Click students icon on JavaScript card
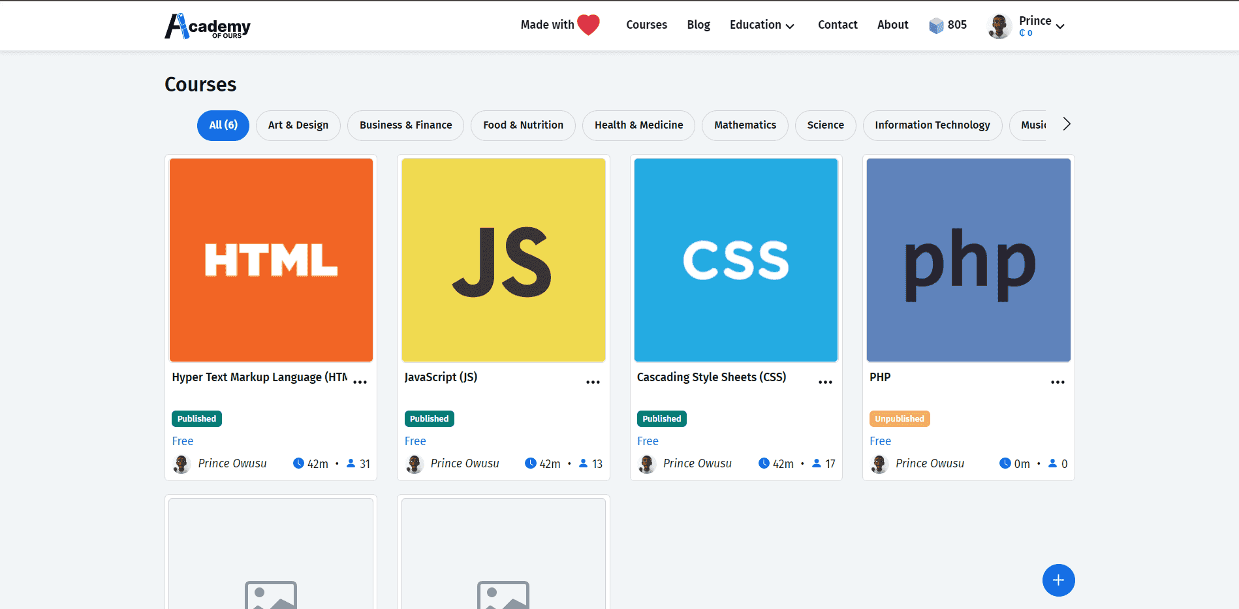Viewport: 1239px width, 609px height. (x=583, y=463)
